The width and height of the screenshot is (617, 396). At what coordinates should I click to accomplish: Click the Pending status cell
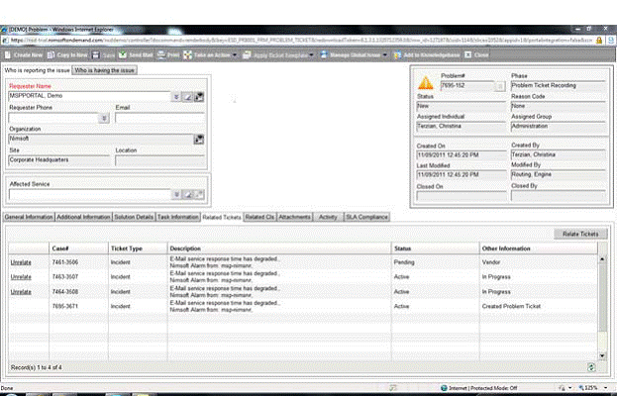click(404, 262)
